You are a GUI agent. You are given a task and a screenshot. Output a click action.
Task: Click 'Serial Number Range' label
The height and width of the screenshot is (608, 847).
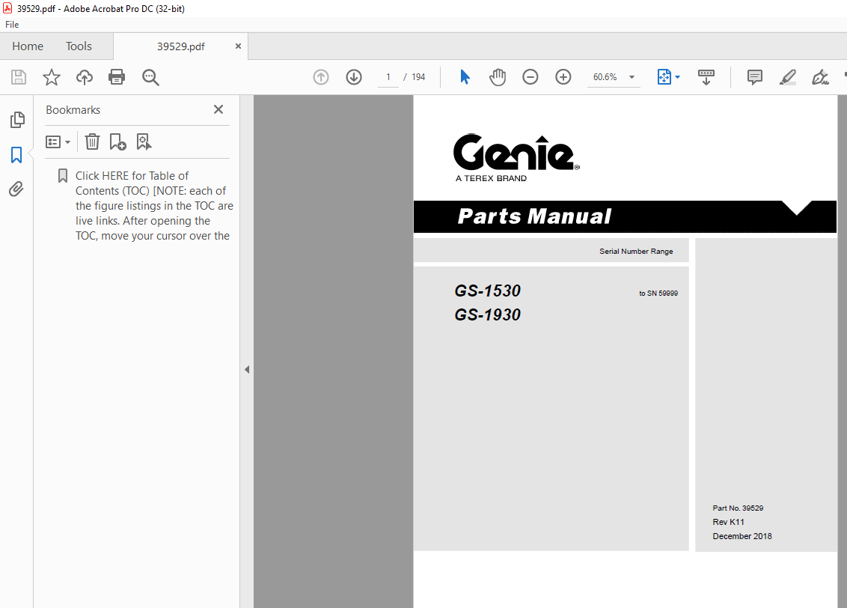[x=636, y=252]
